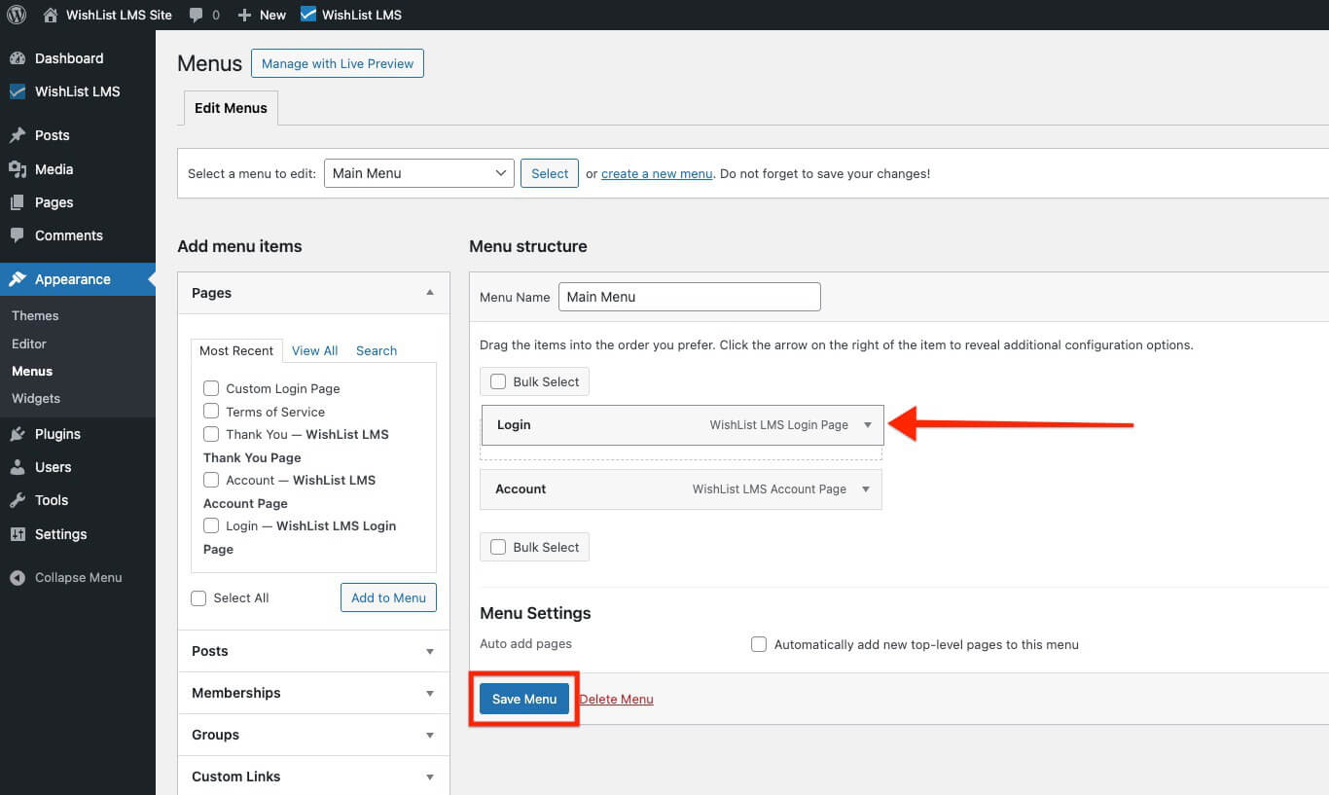
Task: Open Posts via the pushpin icon
Action: (18, 135)
